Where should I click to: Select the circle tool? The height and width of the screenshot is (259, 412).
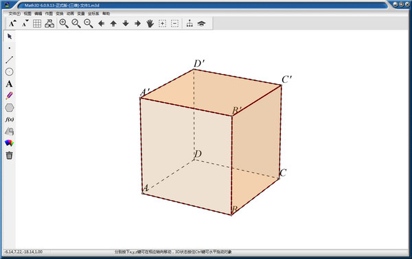coord(9,72)
